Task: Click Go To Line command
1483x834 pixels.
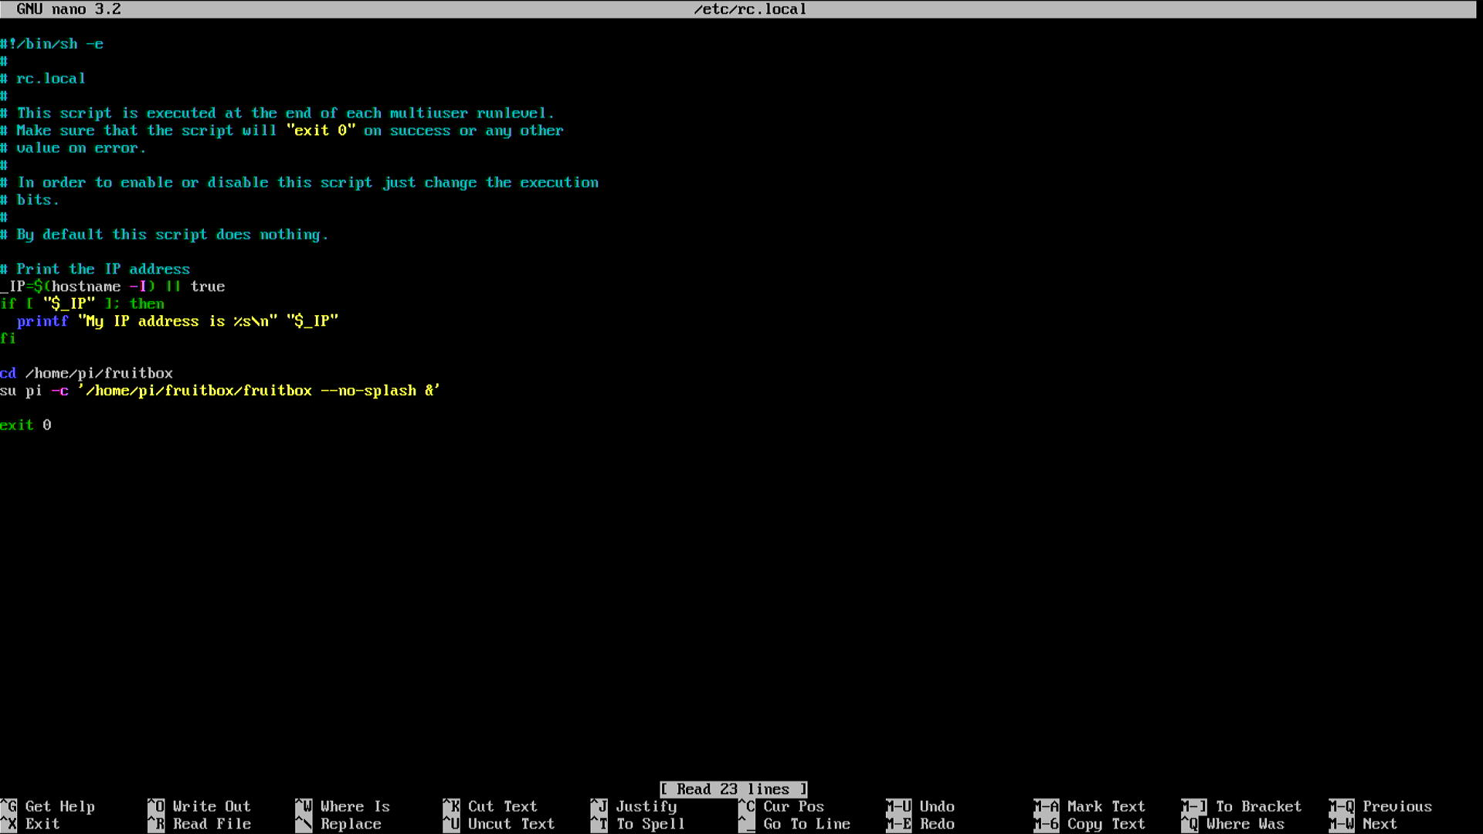Action: (x=806, y=824)
